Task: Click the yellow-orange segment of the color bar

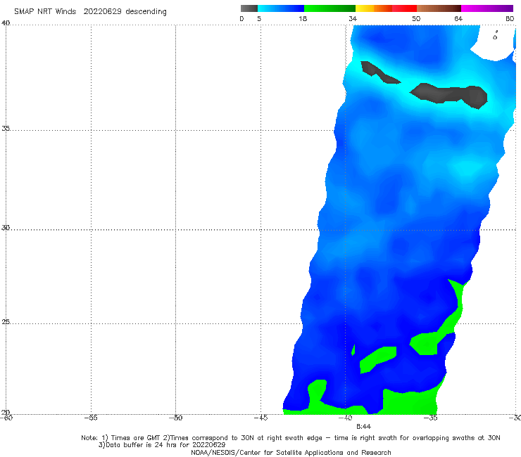Action: 374,8
